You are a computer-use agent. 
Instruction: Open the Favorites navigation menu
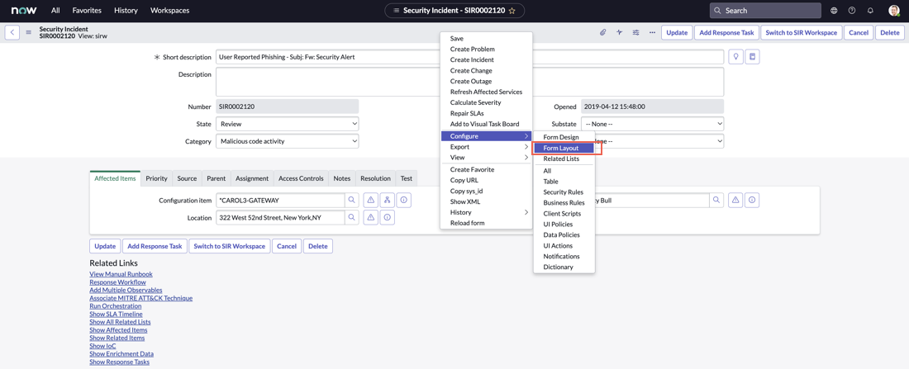pos(87,11)
